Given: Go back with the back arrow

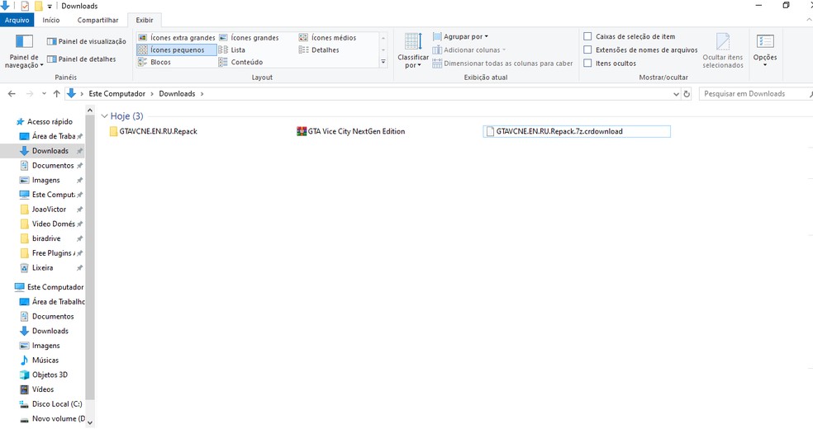Looking at the screenshot, I should coord(12,94).
